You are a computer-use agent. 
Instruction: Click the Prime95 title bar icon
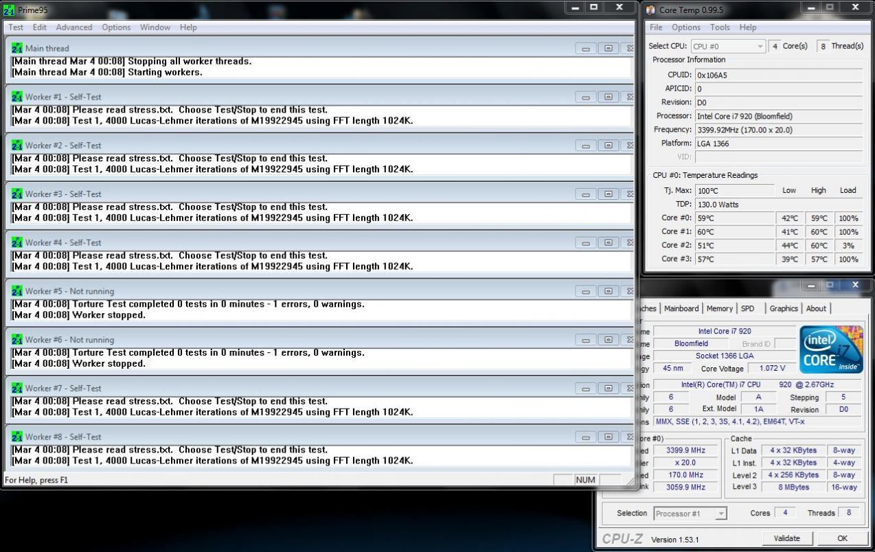point(9,10)
